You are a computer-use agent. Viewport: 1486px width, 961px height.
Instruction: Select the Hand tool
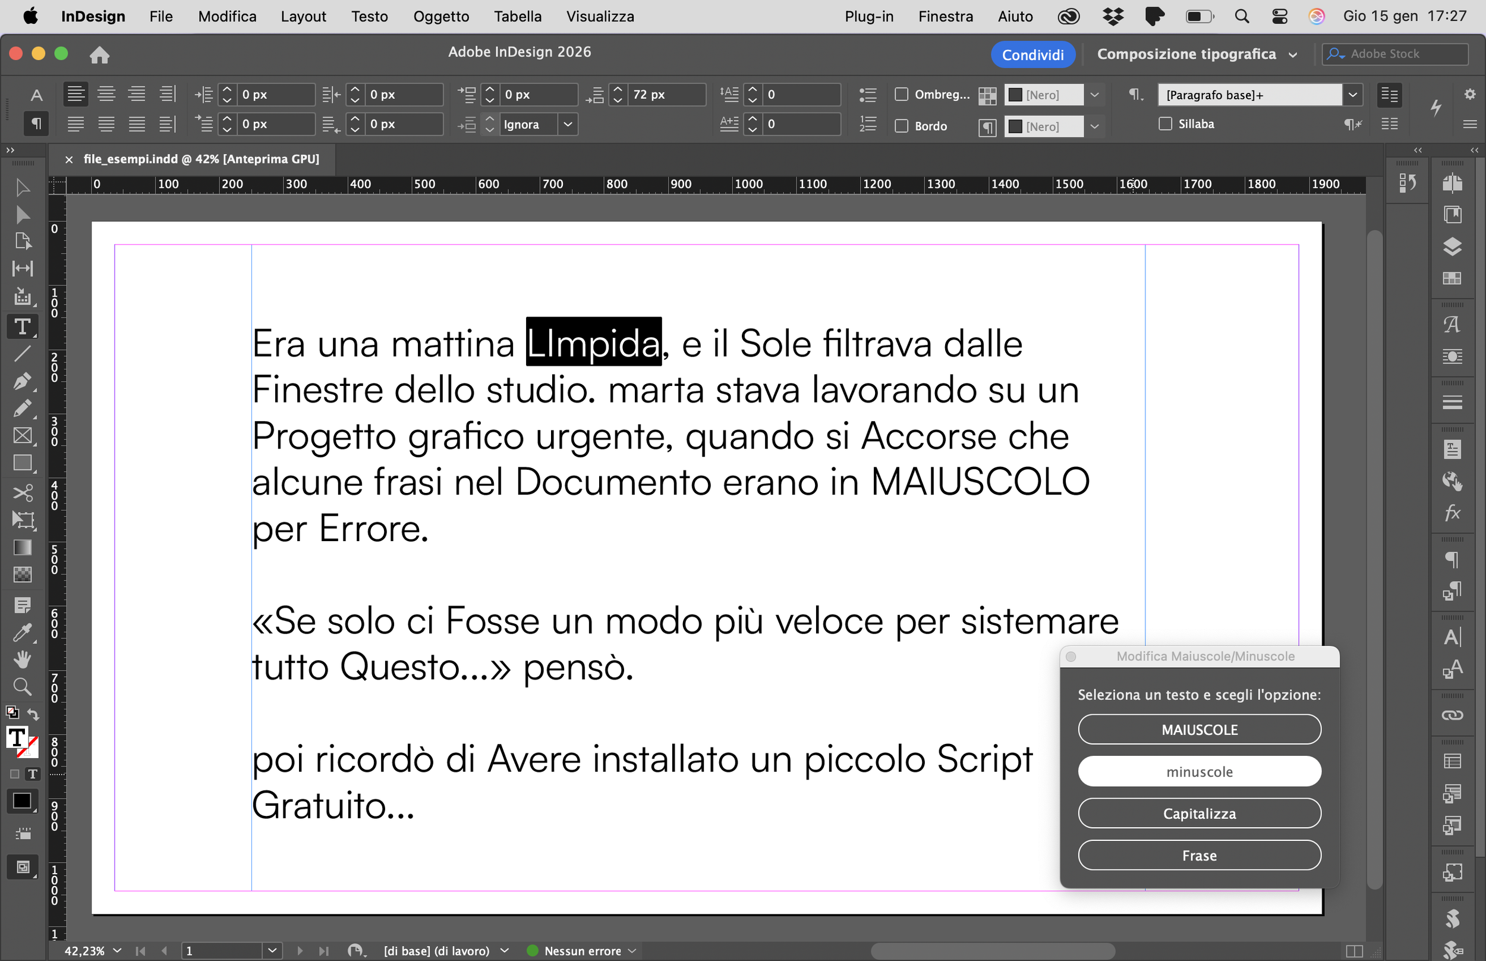click(23, 659)
